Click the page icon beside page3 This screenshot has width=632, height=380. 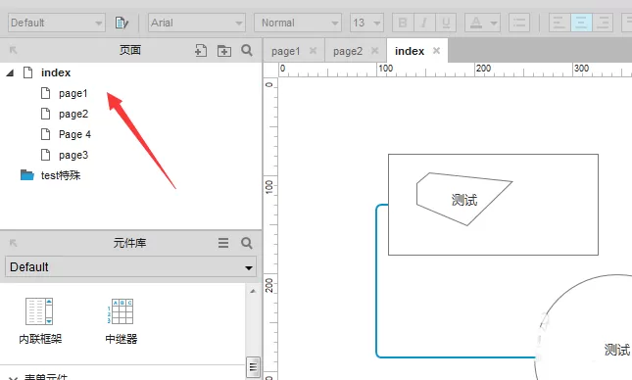point(45,155)
